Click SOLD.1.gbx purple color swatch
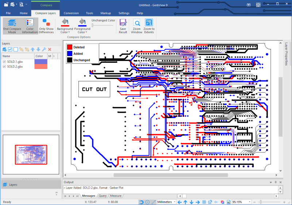Viewport: 292px width, 205px height. pyautogui.click(x=41, y=62)
